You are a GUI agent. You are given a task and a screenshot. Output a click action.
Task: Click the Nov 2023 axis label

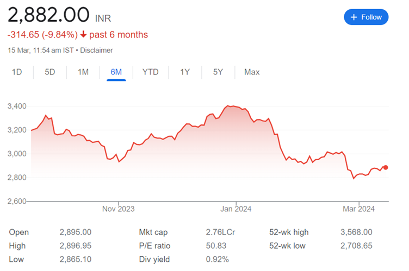coord(119,209)
